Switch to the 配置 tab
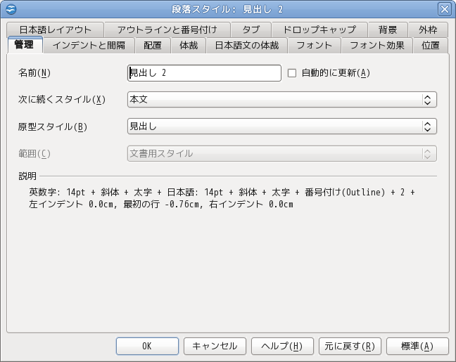 pos(153,45)
